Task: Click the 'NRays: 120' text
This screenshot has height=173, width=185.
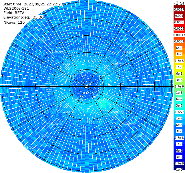Action: click(14, 22)
